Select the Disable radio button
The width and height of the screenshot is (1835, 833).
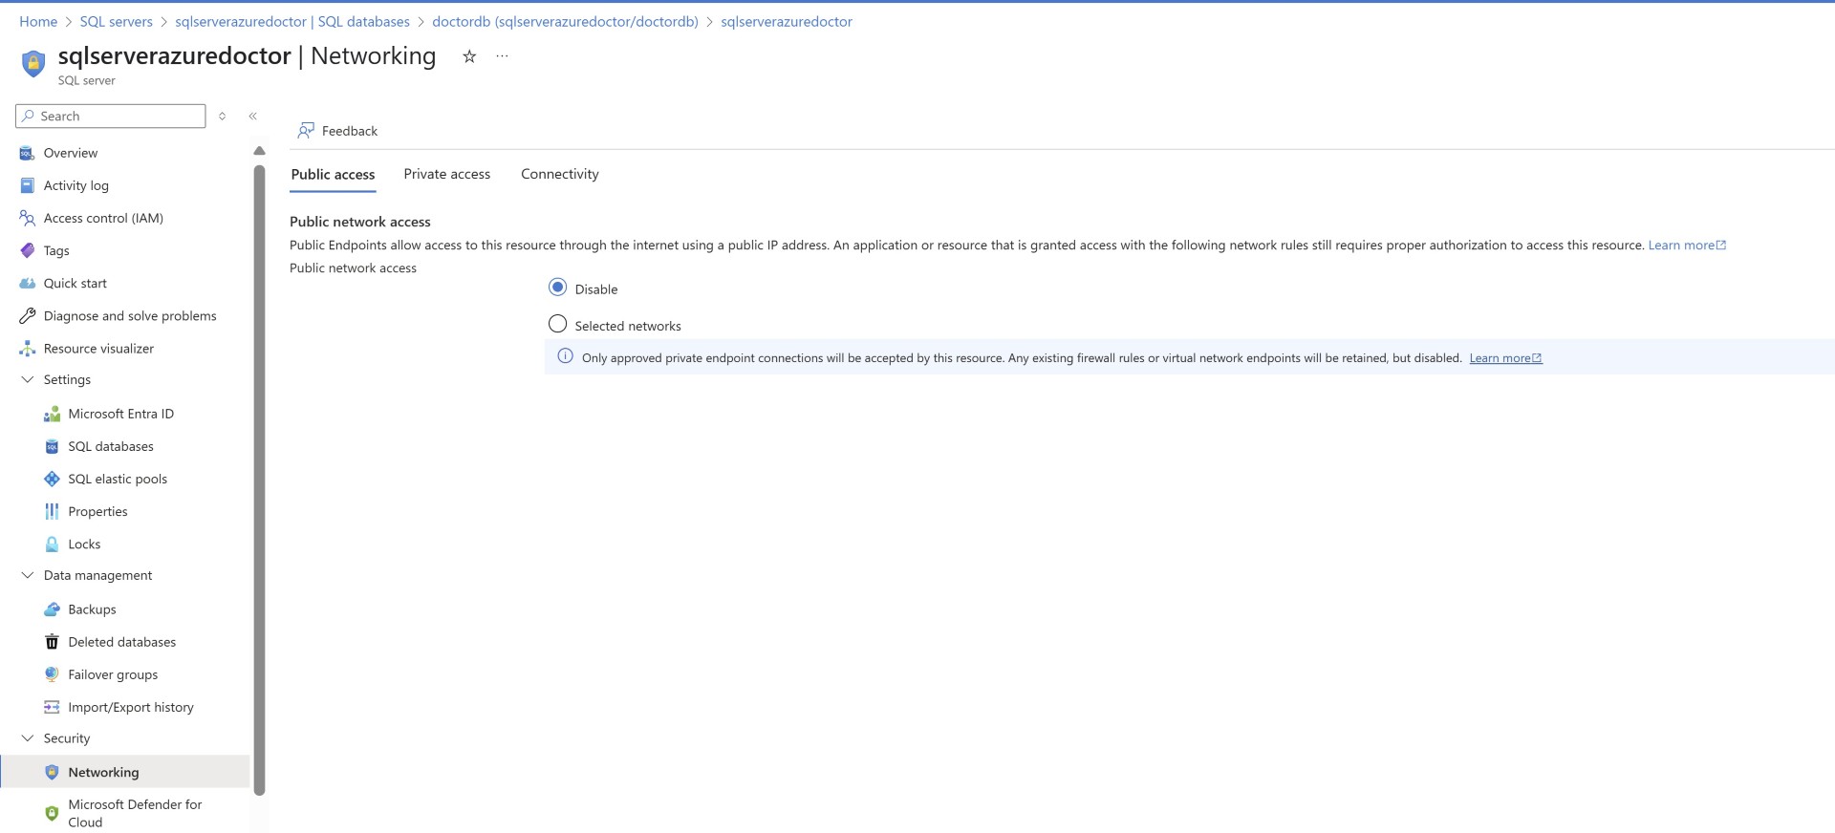(x=557, y=288)
